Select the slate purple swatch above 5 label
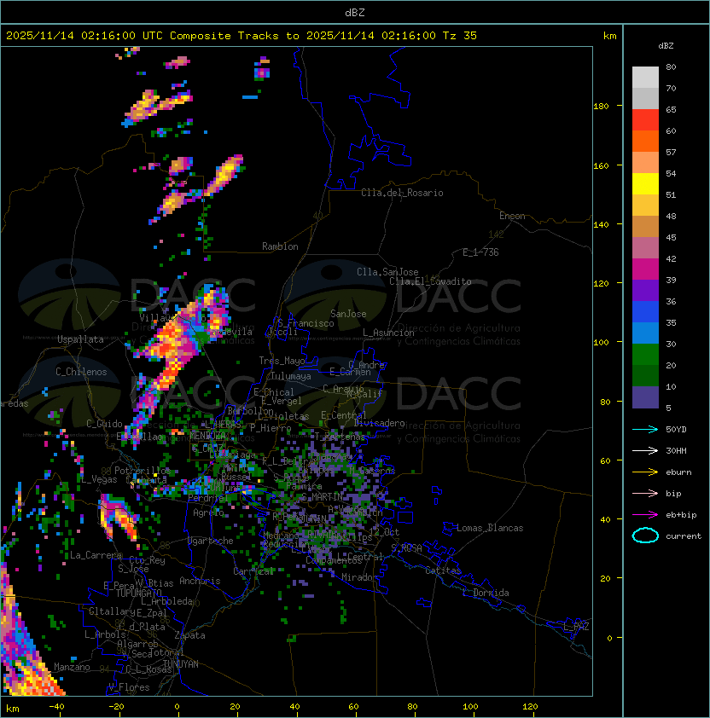This screenshot has height=718, width=710. (x=645, y=397)
